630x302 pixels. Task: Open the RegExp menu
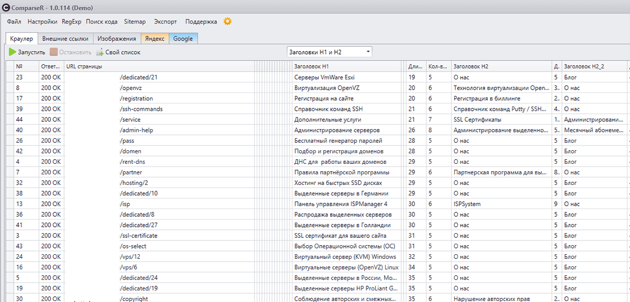pyautogui.click(x=71, y=22)
